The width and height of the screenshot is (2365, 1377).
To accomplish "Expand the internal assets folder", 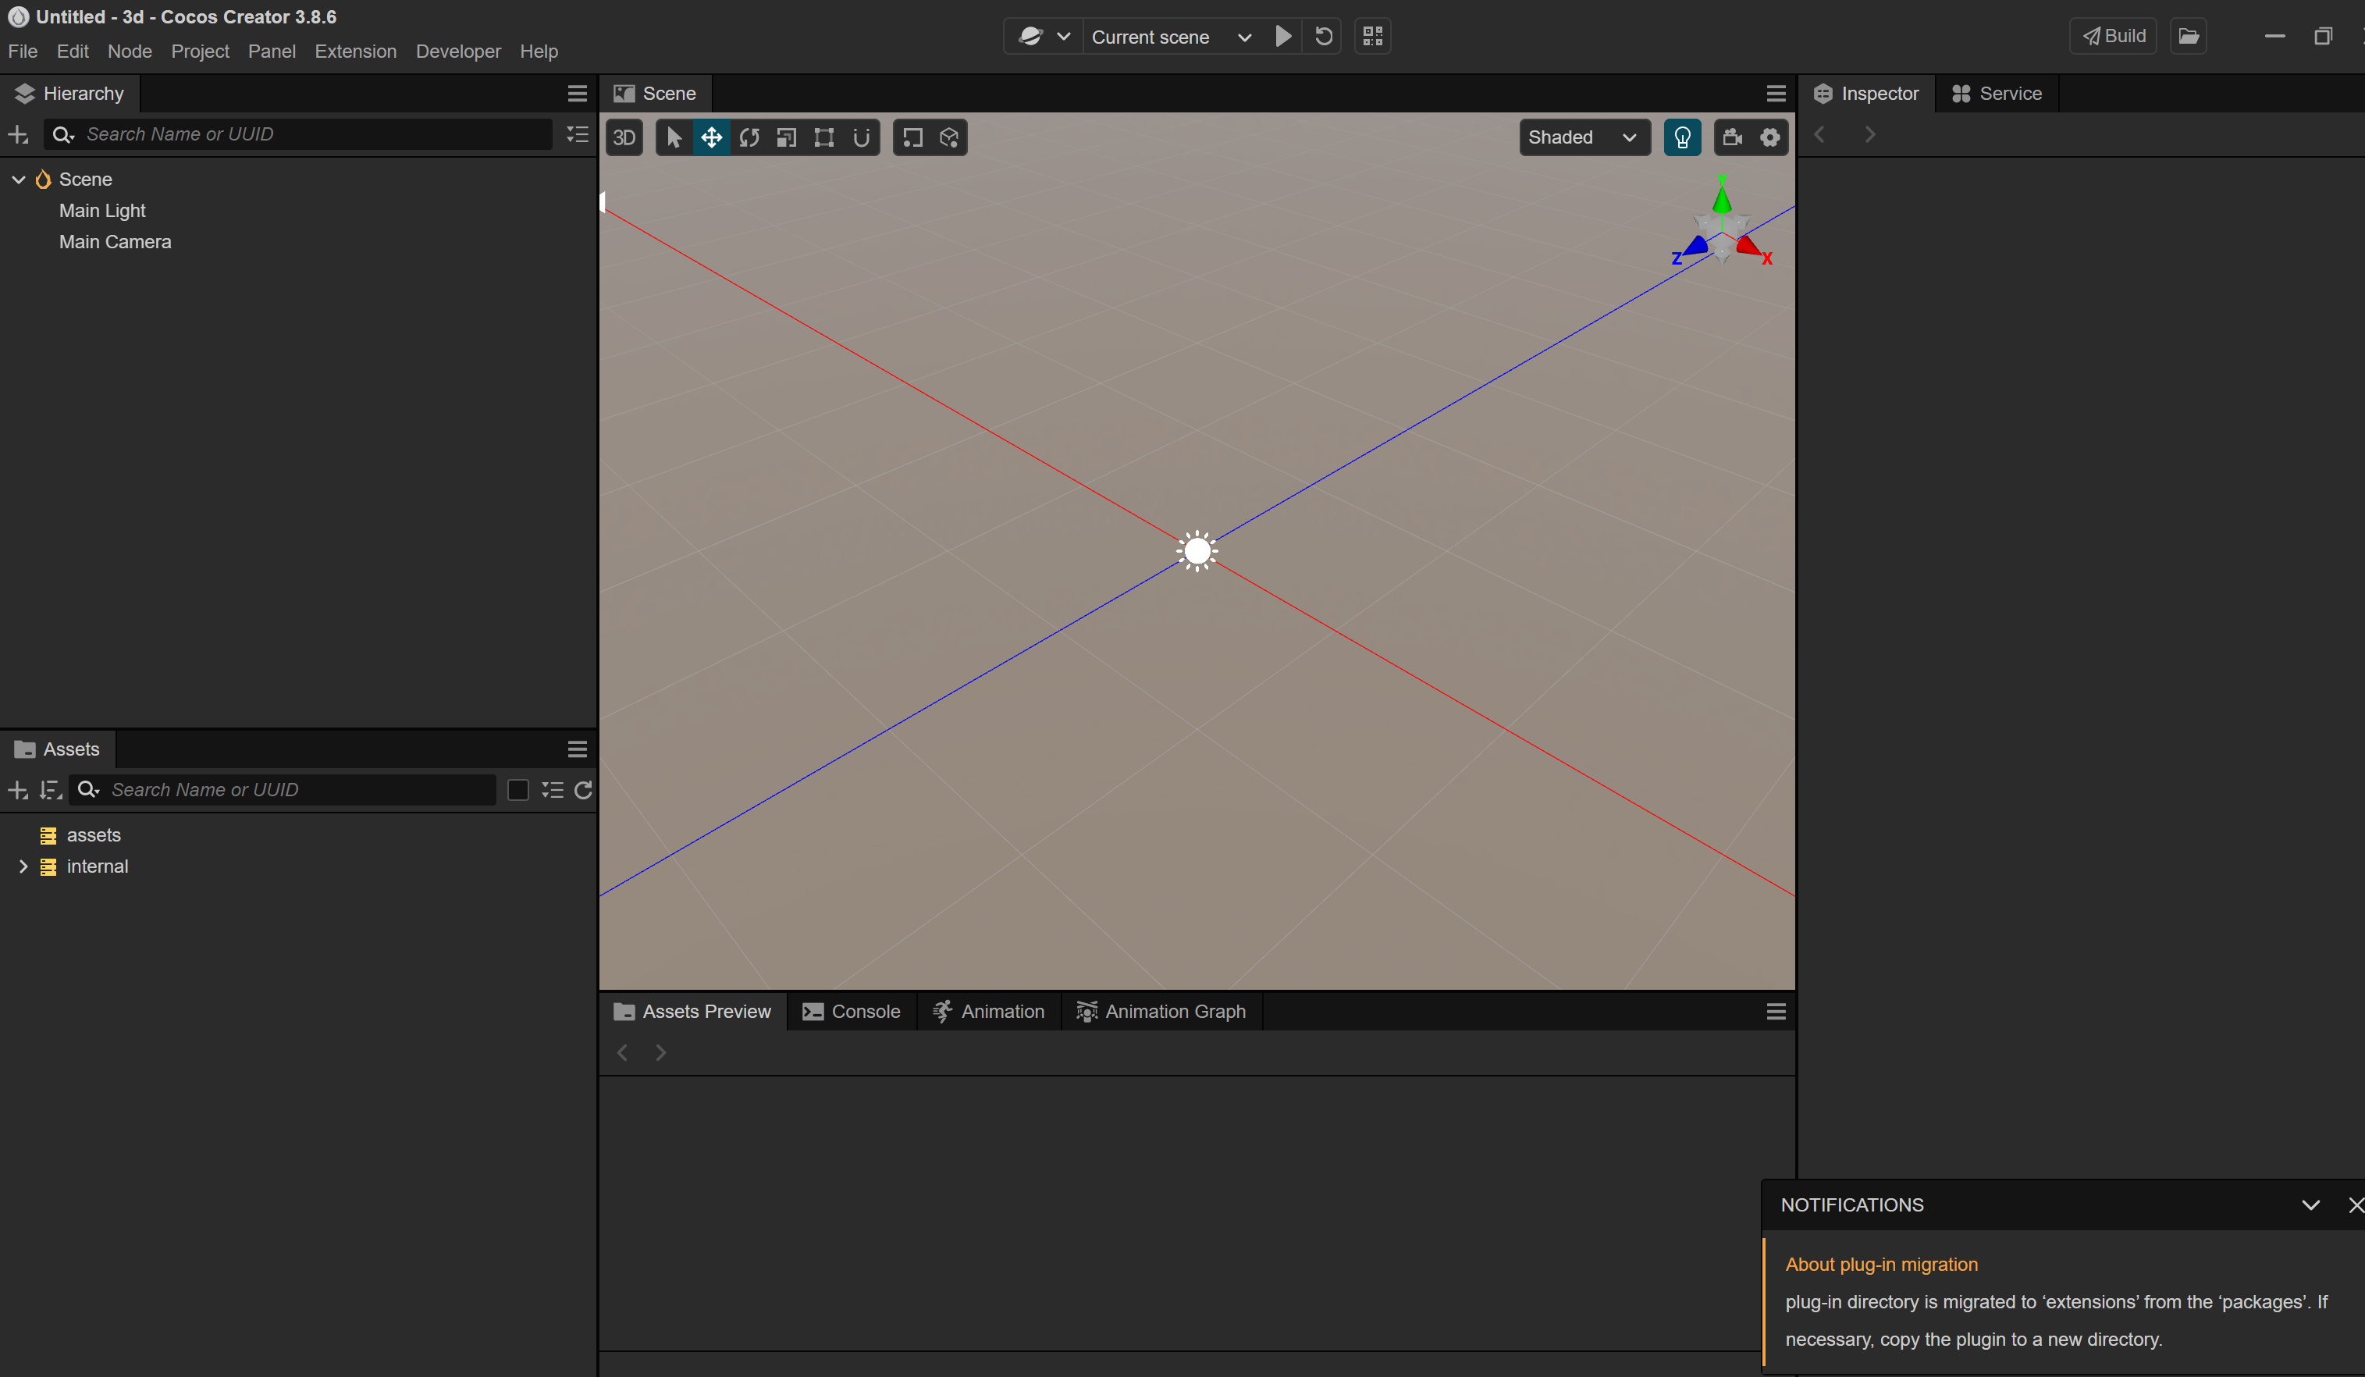I will point(23,866).
